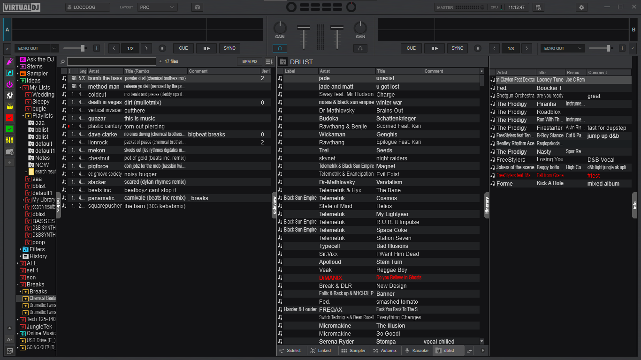
Task: Click the cyan shortcut arrow sidebar icon
Action: (x=9, y=73)
